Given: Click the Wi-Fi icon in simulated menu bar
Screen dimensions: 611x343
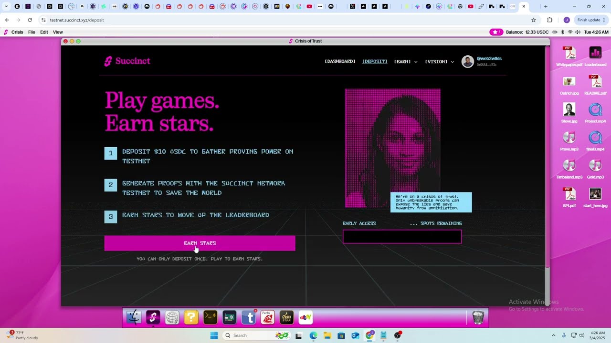Looking at the screenshot, I should pyautogui.click(x=570, y=32).
